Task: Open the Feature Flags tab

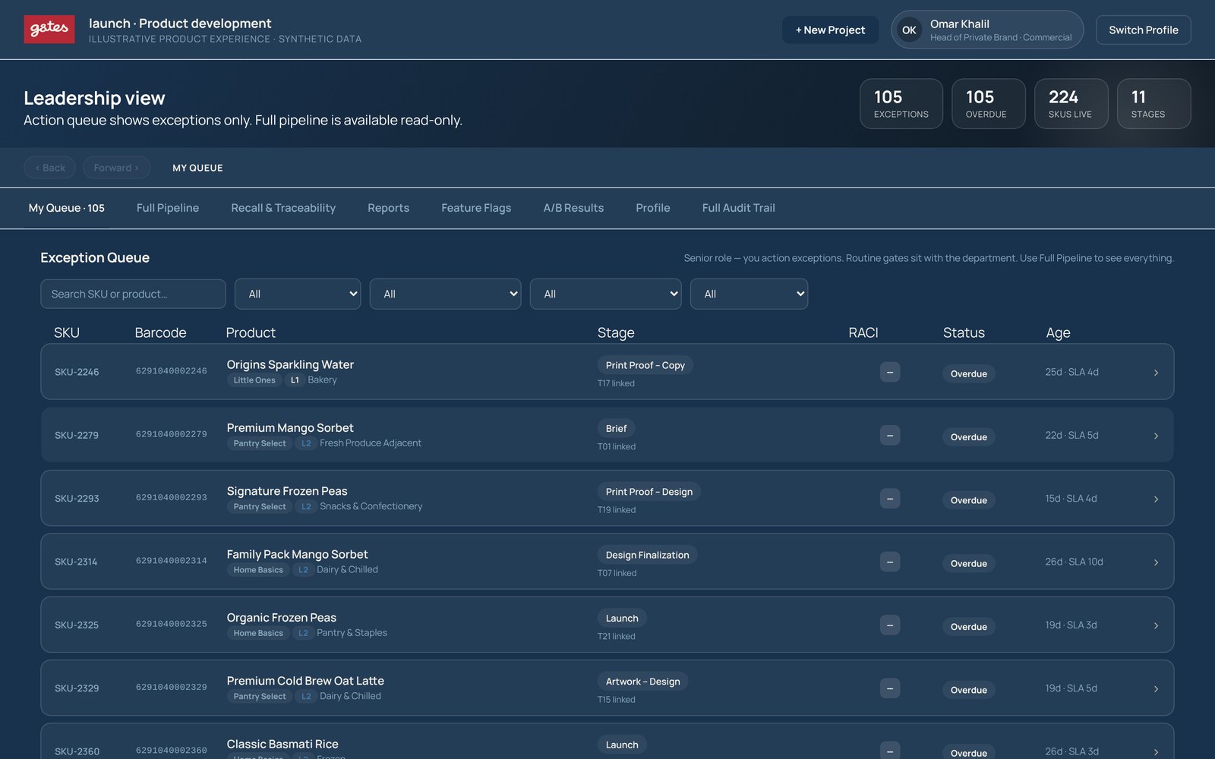Action: [x=476, y=208]
